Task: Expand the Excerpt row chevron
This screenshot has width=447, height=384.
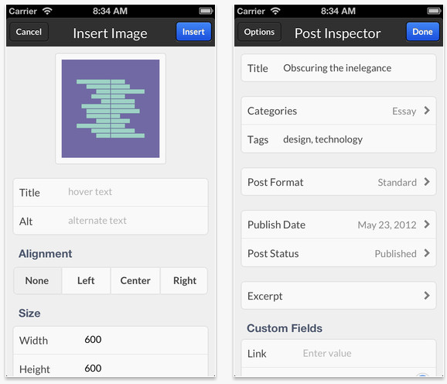Action: pyautogui.click(x=427, y=296)
